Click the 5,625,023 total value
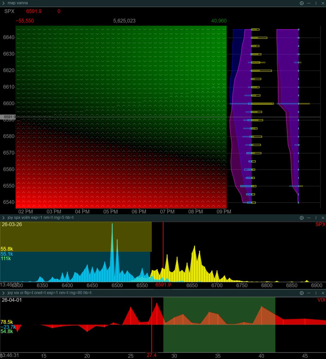The width and height of the screenshot is (326, 359). [x=124, y=21]
